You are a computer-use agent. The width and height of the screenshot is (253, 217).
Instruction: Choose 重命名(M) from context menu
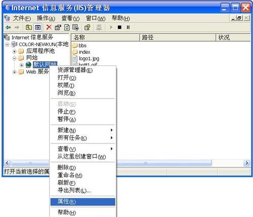pos(83,175)
